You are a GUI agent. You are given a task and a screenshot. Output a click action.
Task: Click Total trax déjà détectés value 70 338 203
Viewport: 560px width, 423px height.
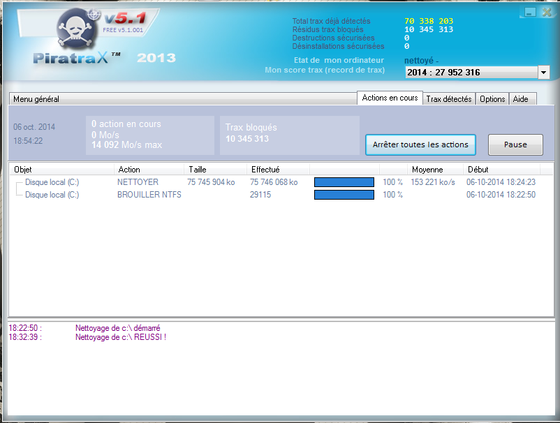click(x=429, y=21)
